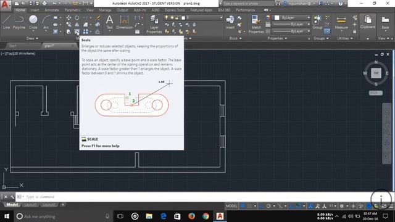
Task: Click Match Properties icon
Action: pyautogui.click(x=256, y=25)
